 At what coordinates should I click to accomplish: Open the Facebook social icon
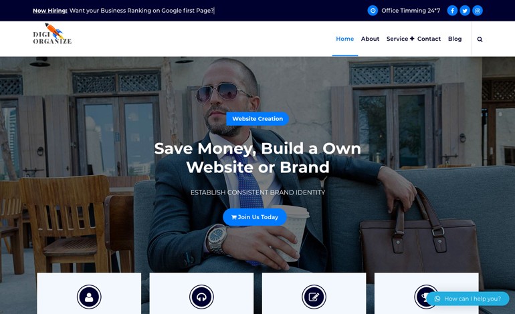click(x=452, y=11)
